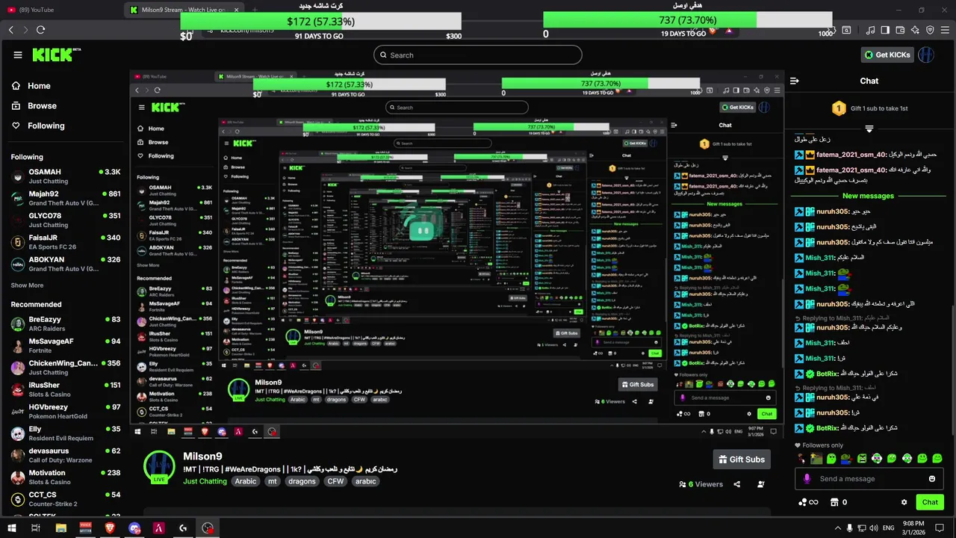
Task: Collapse chat with the arrow icon
Action: pyautogui.click(x=795, y=81)
